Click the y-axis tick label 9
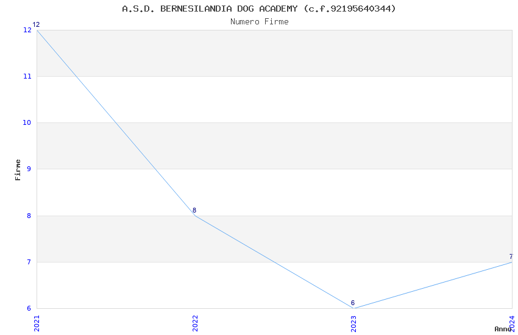Image resolution: width=518 pixels, height=335 pixels. pyautogui.click(x=29, y=169)
